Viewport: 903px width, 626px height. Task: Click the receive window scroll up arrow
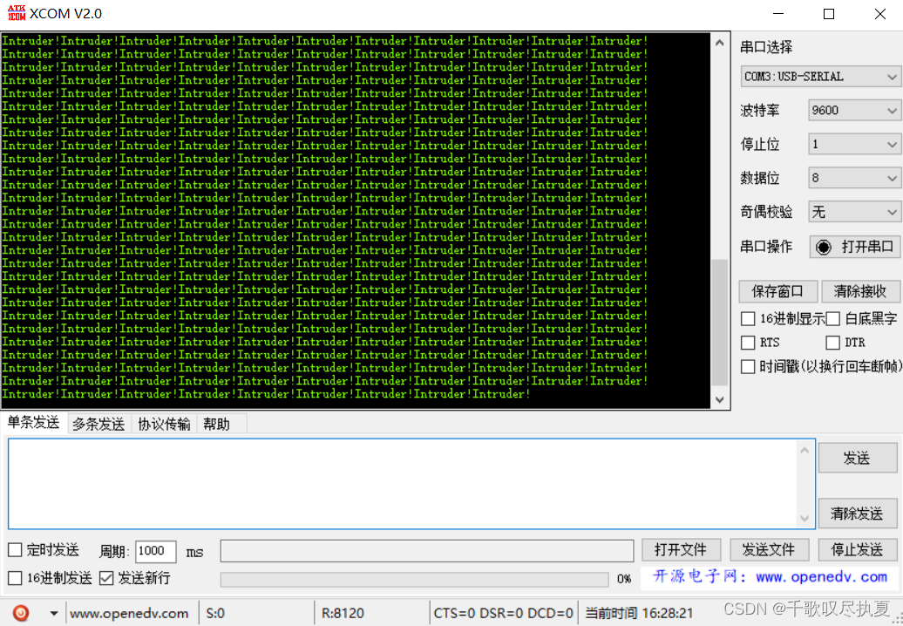point(719,43)
